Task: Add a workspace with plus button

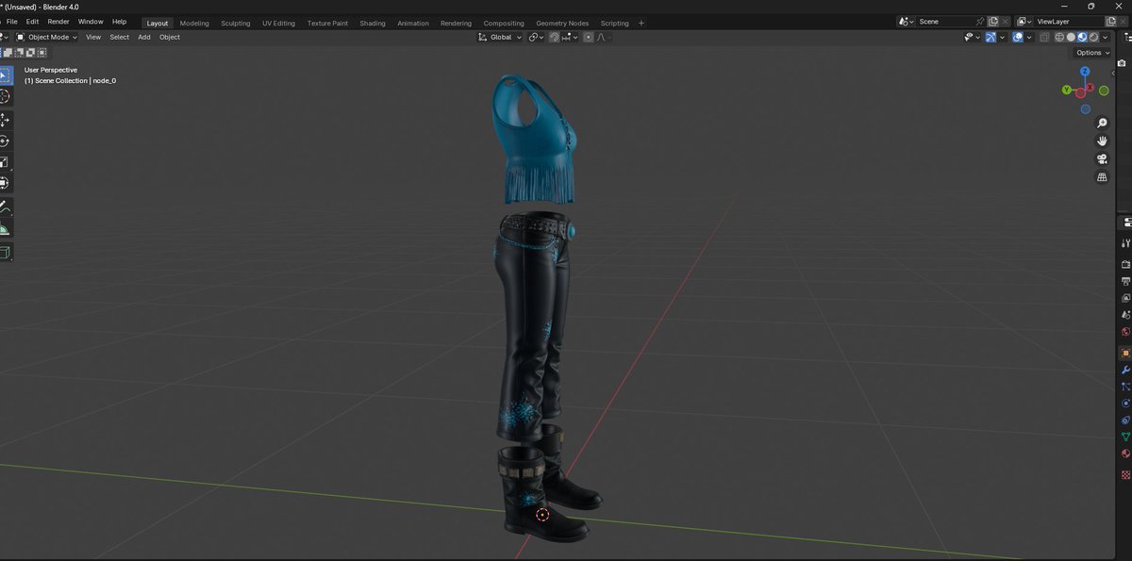Action: tap(641, 23)
